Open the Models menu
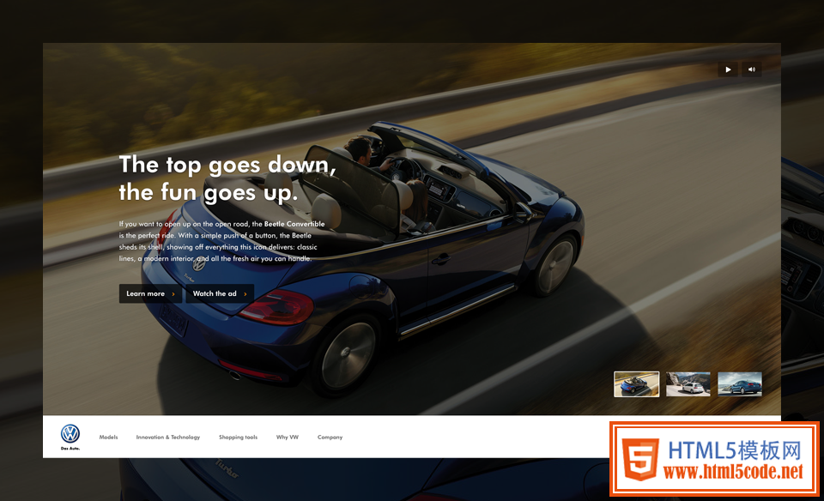This screenshot has height=501, width=824. pos(108,437)
